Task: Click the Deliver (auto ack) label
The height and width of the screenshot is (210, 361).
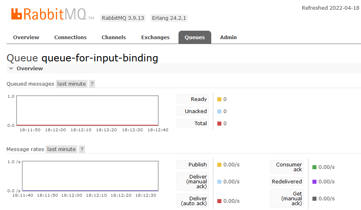Action: 193,201
